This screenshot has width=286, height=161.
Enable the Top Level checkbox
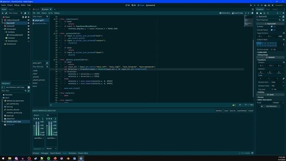click(x=272, y=89)
